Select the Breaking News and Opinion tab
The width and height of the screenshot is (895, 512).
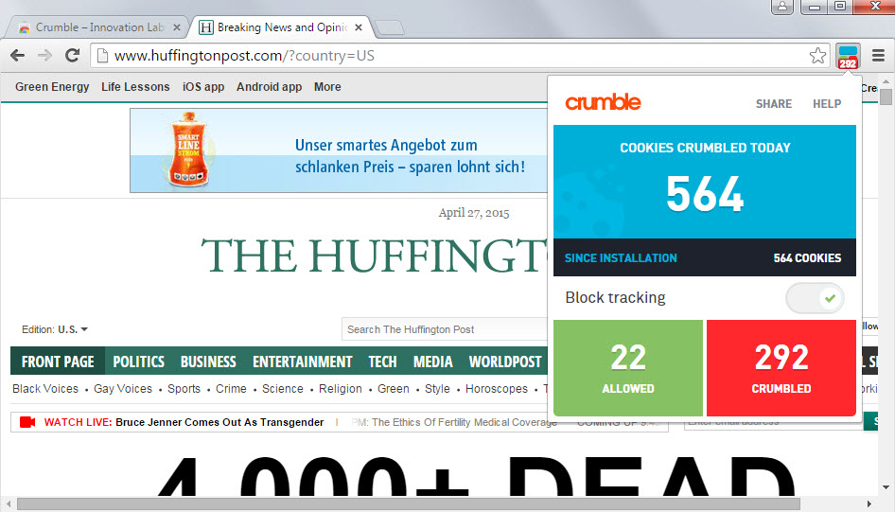281,27
